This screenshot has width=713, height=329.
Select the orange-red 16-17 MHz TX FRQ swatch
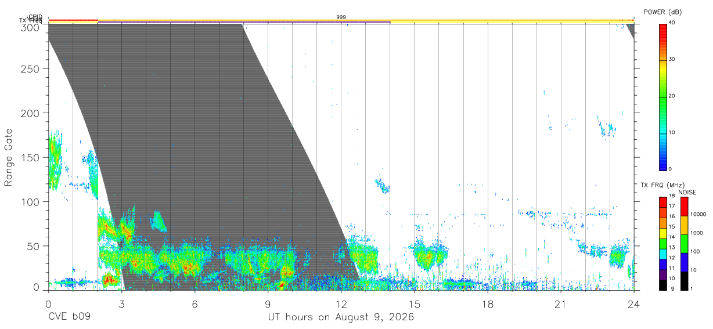(x=663, y=212)
